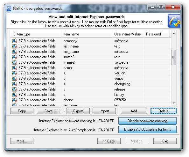
Task: Minimize the PIEPR window
Action: click(x=152, y=7)
